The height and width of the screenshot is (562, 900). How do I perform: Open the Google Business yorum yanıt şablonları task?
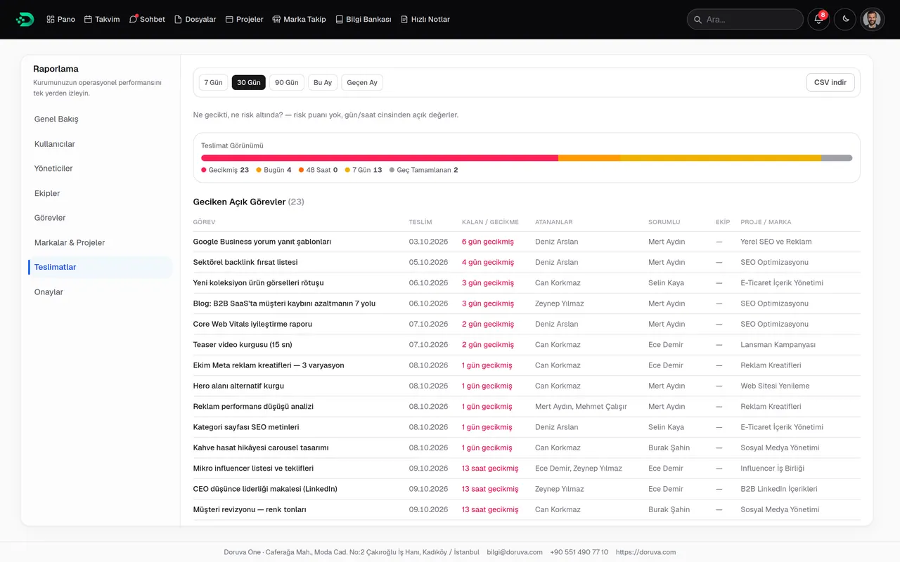pos(262,242)
